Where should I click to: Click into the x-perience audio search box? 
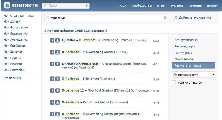106,17
